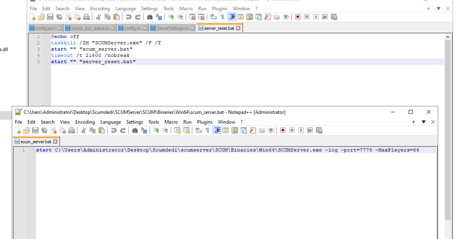
Task: Open Encoding menu in scum_server.bat window
Action: pos(85,122)
